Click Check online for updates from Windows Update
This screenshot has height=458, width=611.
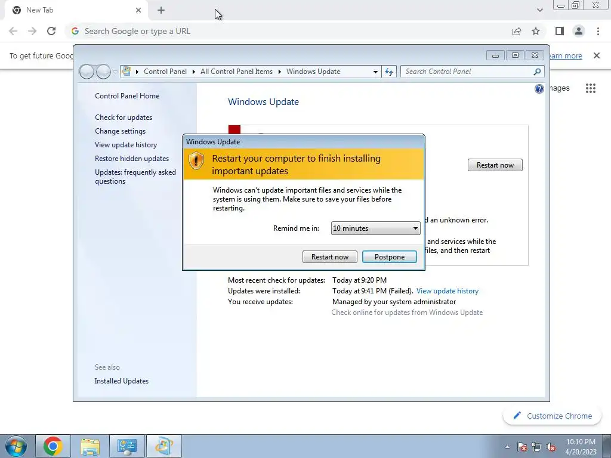click(x=407, y=312)
